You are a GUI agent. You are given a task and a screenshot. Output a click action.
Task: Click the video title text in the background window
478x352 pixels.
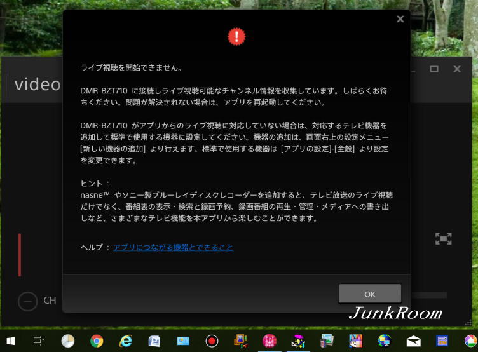point(38,85)
